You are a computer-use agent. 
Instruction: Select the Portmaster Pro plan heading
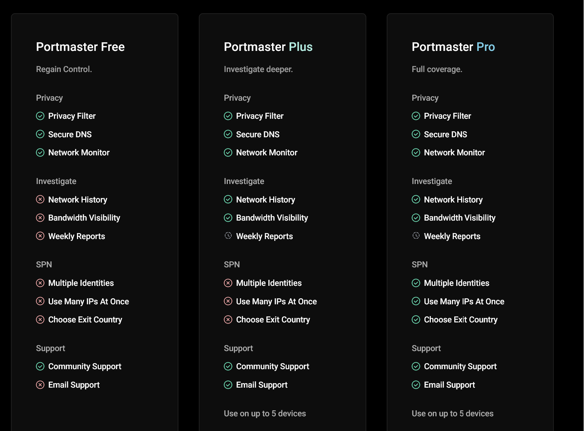pos(453,47)
